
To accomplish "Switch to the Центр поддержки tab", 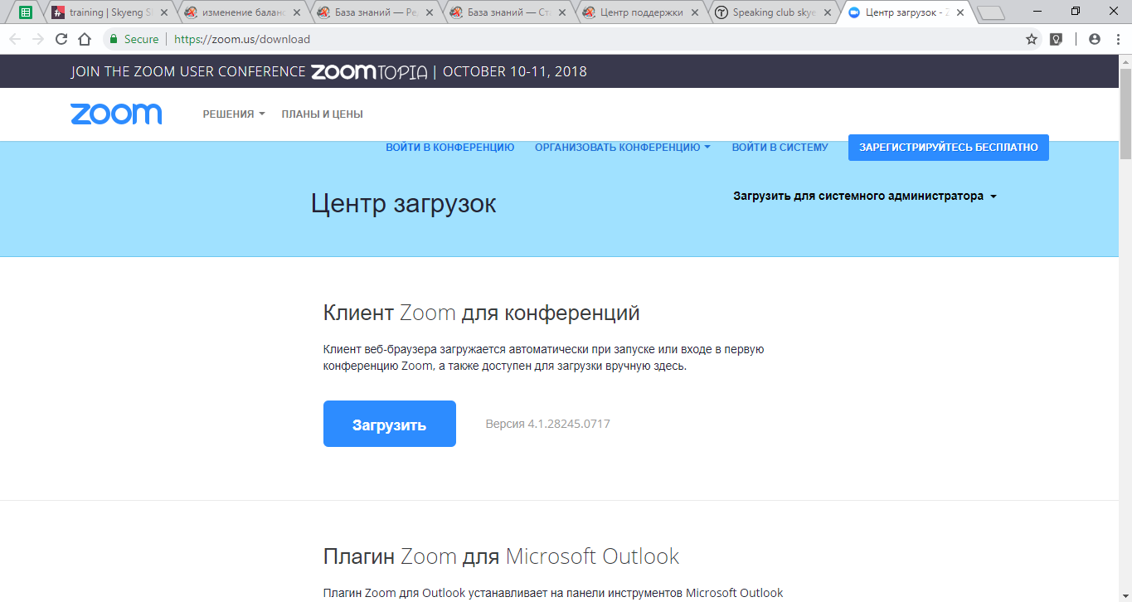I will point(641,12).
